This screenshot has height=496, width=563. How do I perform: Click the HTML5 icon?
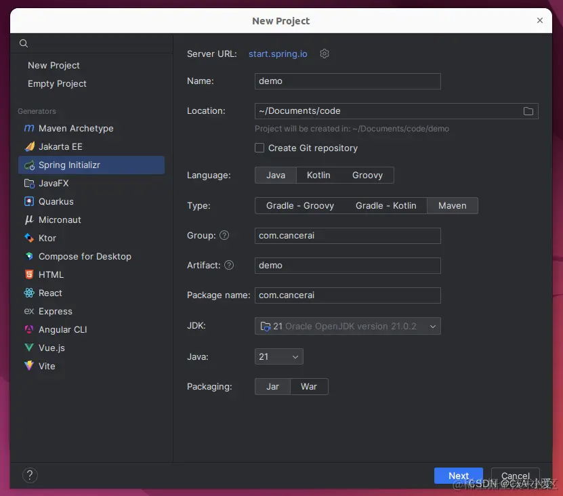29,274
